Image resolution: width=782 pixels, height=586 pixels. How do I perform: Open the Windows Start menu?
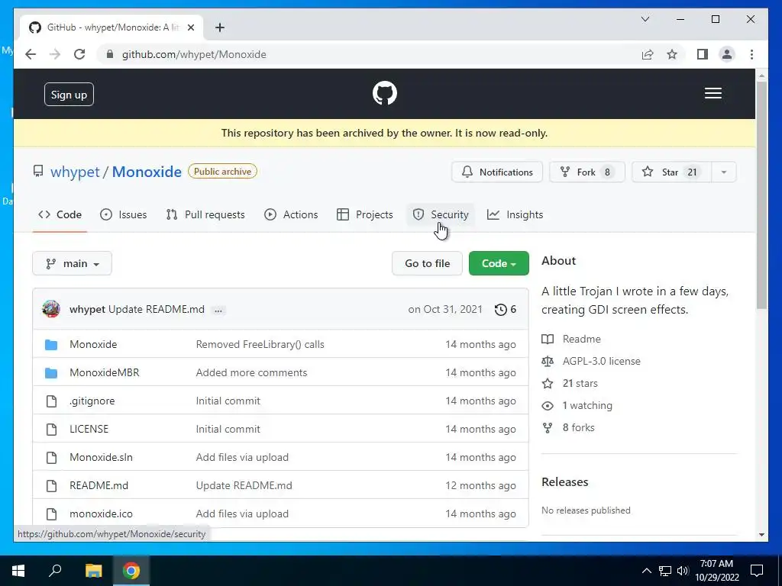(x=18, y=571)
